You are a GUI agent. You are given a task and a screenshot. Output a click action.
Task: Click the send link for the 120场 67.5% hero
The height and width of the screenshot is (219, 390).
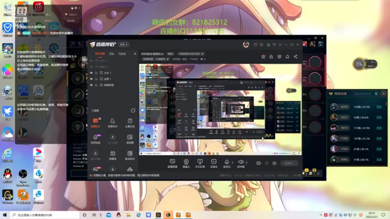(379, 107)
